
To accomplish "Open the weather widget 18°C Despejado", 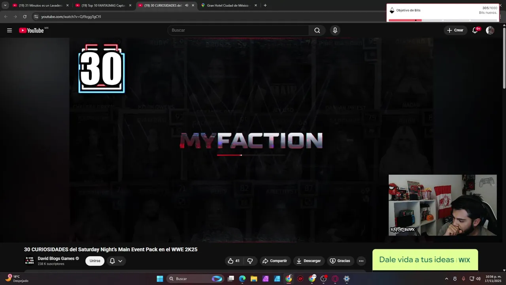I will (x=17, y=279).
